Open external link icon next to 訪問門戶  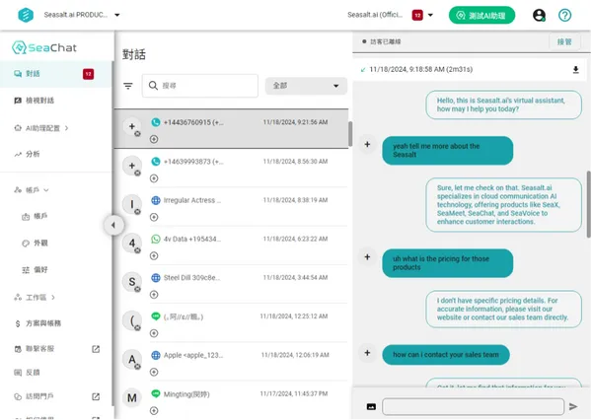(96, 396)
